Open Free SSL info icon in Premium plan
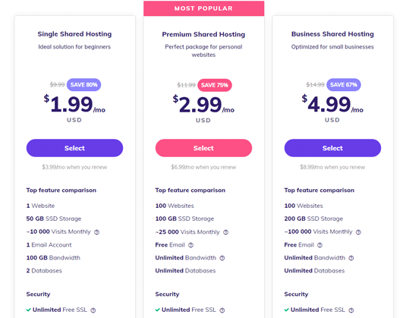406x318 pixels. (x=222, y=310)
